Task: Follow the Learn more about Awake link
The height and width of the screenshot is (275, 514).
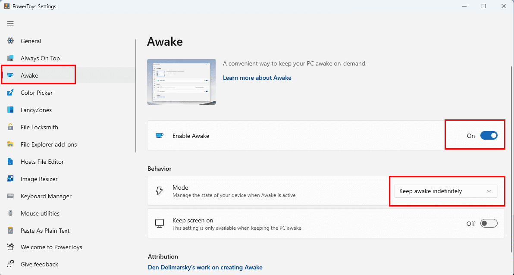Action: [x=257, y=78]
